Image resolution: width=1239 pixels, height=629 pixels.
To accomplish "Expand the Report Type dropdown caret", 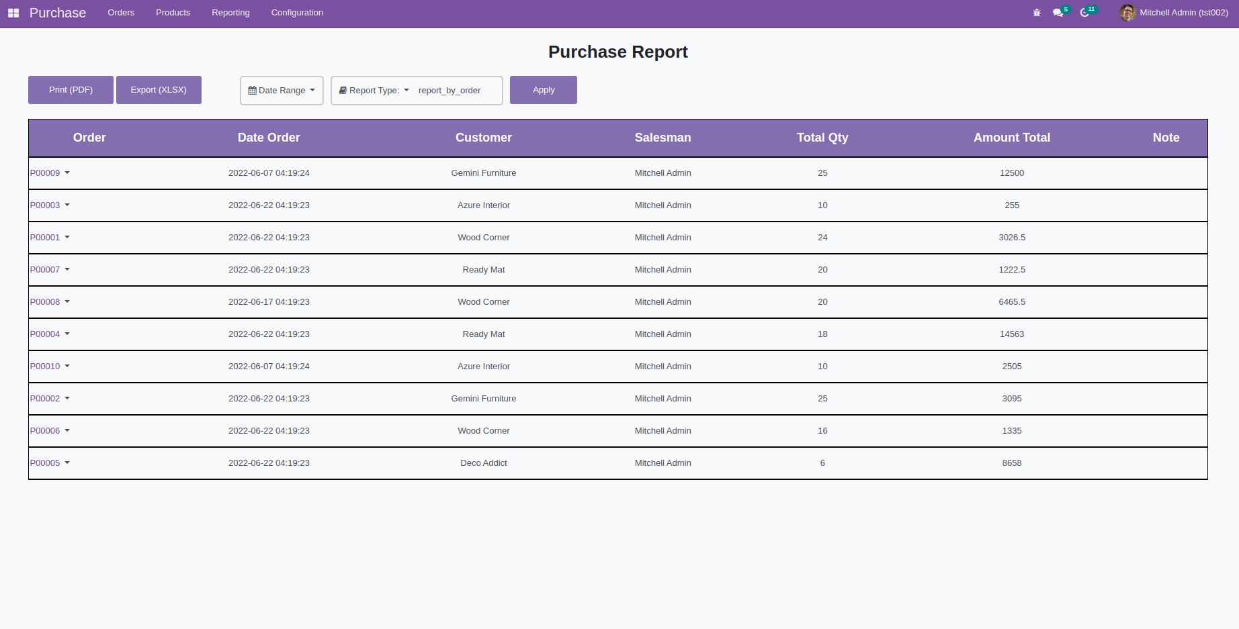I will point(407,91).
